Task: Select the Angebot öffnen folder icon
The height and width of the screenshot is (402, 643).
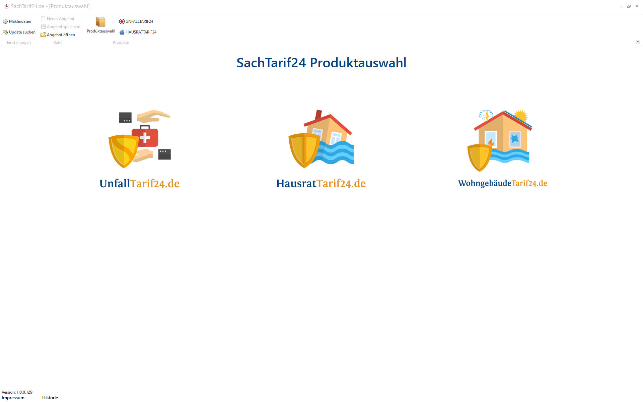Action: (43, 35)
